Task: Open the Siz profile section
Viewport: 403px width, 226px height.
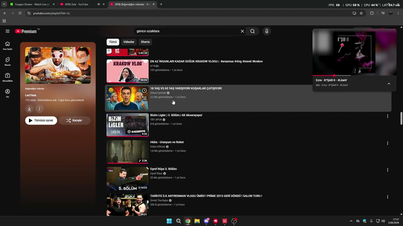Action: pos(8,93)
